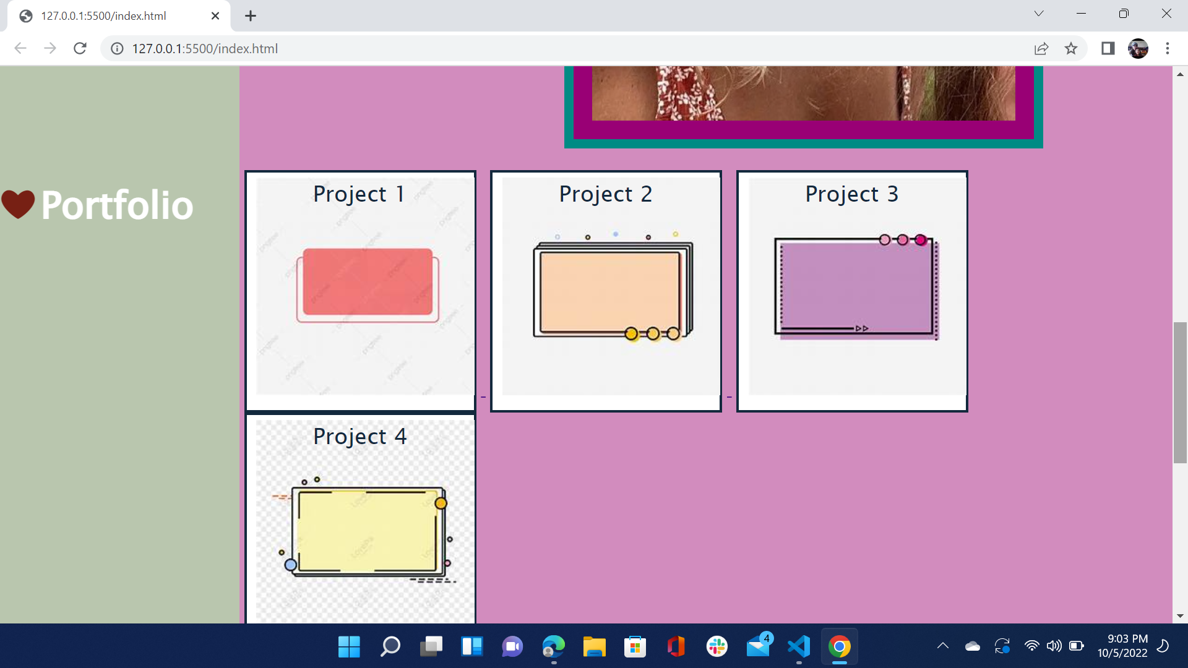
Task: Open a new browser tab
Action: click(x=251, y=16)
